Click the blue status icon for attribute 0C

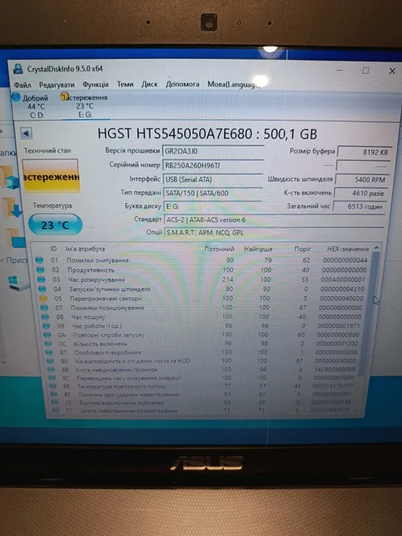(48, 343)
